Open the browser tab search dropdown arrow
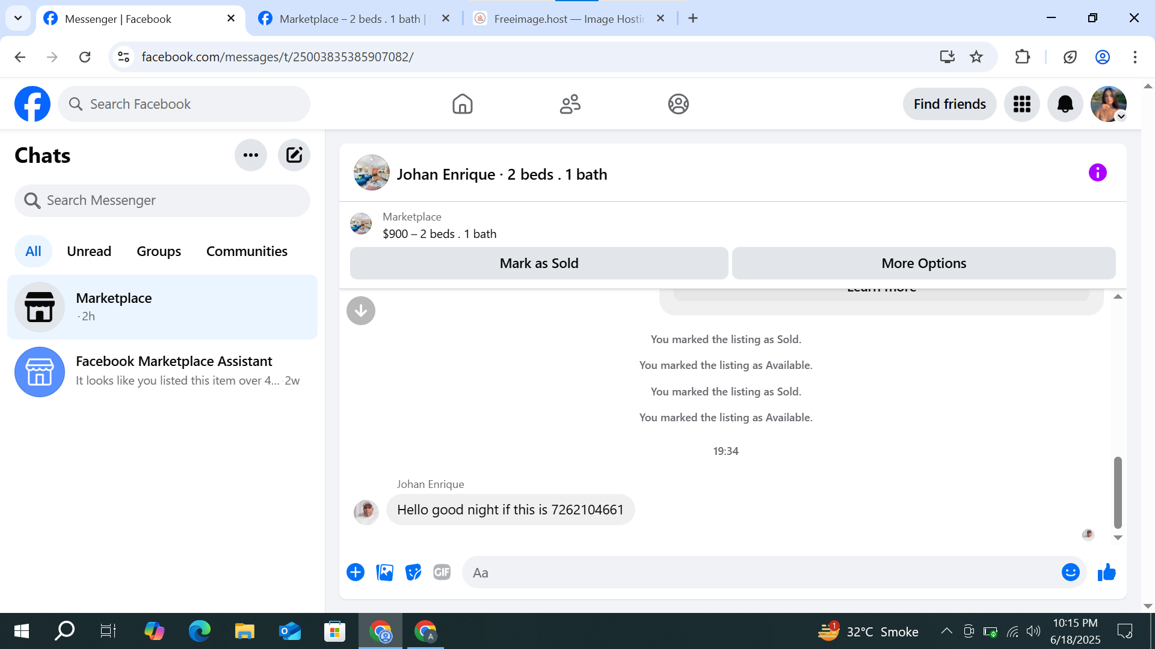The width and height of the screenshot is (1155, 649). pos(18,18)
